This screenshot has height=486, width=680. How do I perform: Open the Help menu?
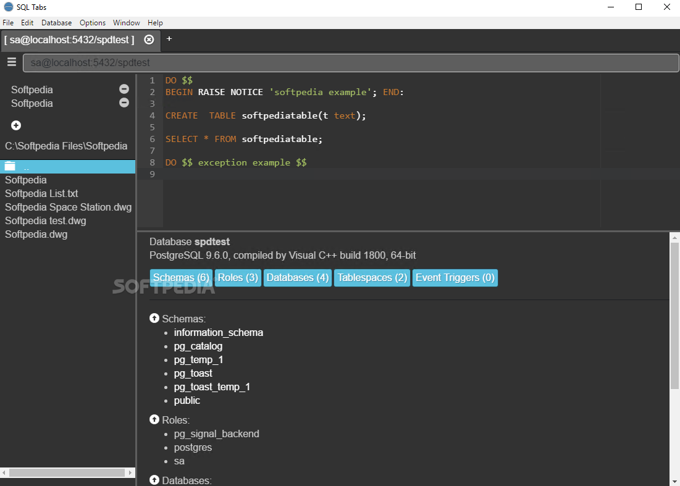tap(155, 23)
